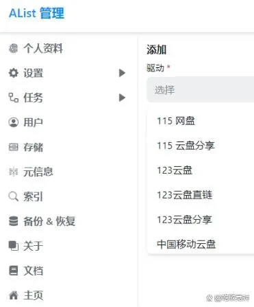The image size is (254, 307).
Task: Click the copy icon next to 关于
Action: pos(13,246)
